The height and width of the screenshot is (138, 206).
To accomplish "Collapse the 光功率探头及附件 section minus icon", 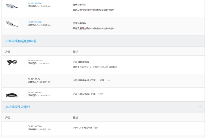I will [x=200, y=107].
